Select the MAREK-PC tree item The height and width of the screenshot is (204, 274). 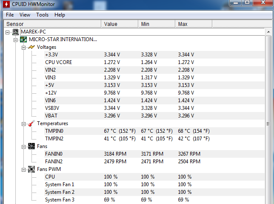coord(33,32)
